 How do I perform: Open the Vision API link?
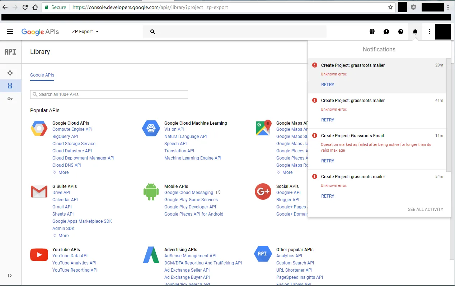coord(174,129)
